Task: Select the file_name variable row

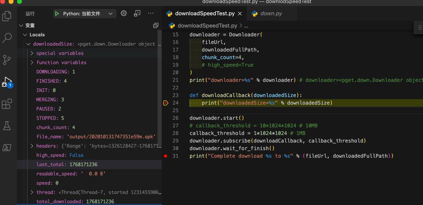Action: [89, 137]
